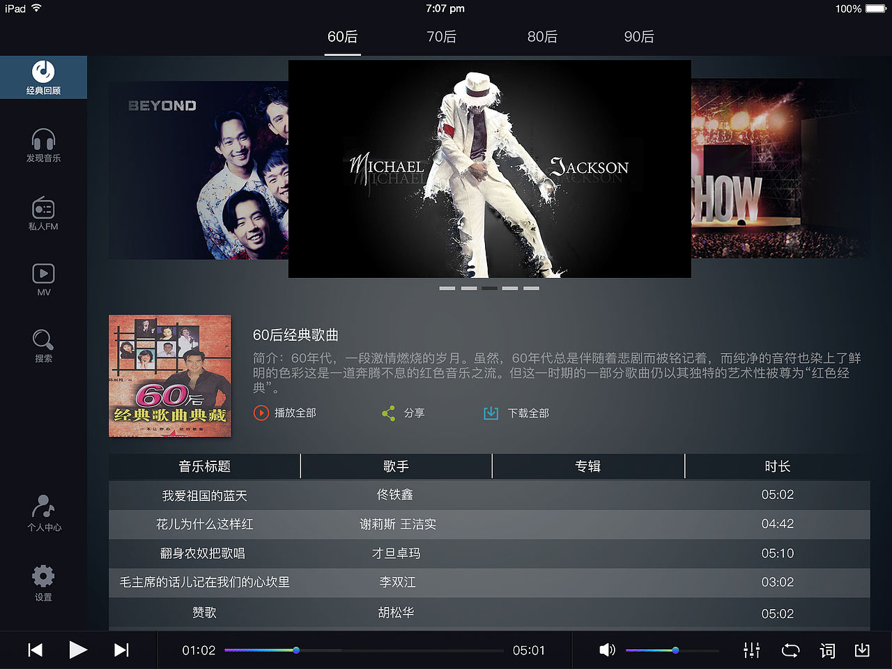Image resolution: width=892 pixels, height=669 pixels.
Task: Open the MV music video section
Action: click(43, 279)
